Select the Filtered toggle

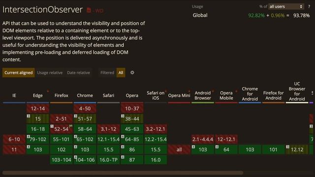click(107, 73)
